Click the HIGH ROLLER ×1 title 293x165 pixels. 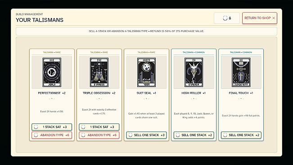pyautogui.click(x=194, y=93)
